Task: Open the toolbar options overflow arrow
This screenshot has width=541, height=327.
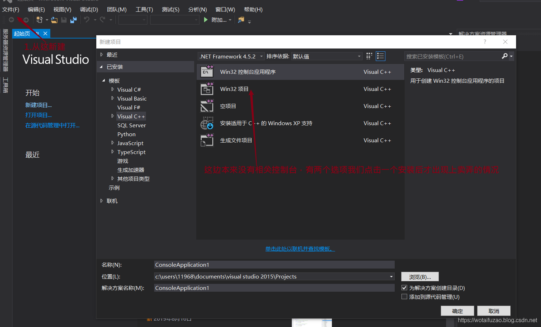Action: (249, 22)
